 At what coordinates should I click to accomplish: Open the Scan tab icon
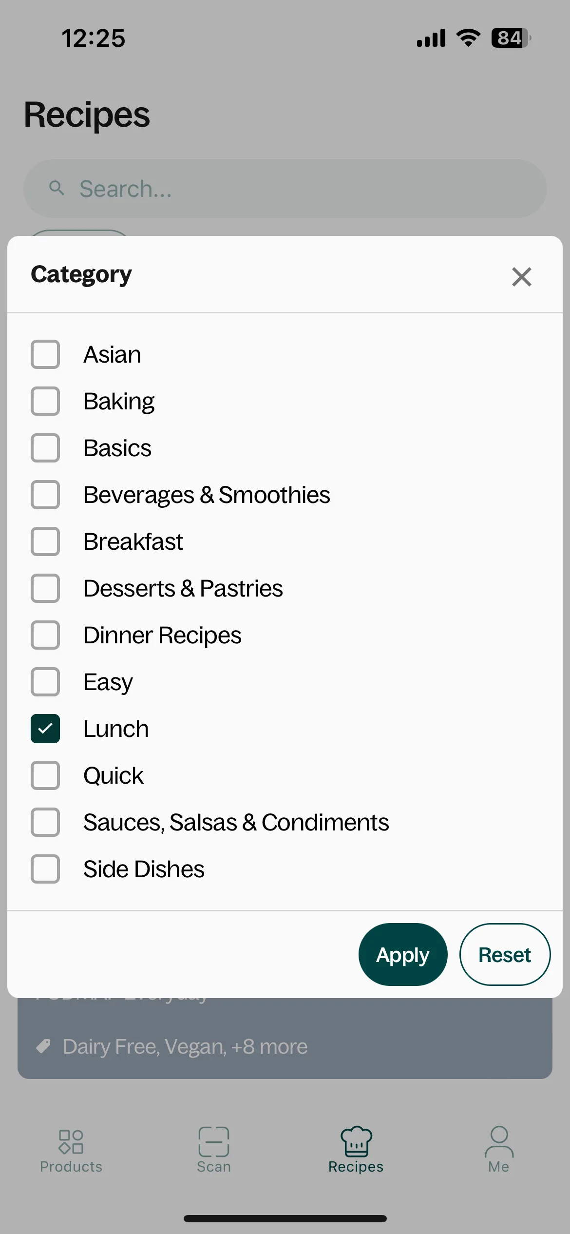click(213, 1141)
